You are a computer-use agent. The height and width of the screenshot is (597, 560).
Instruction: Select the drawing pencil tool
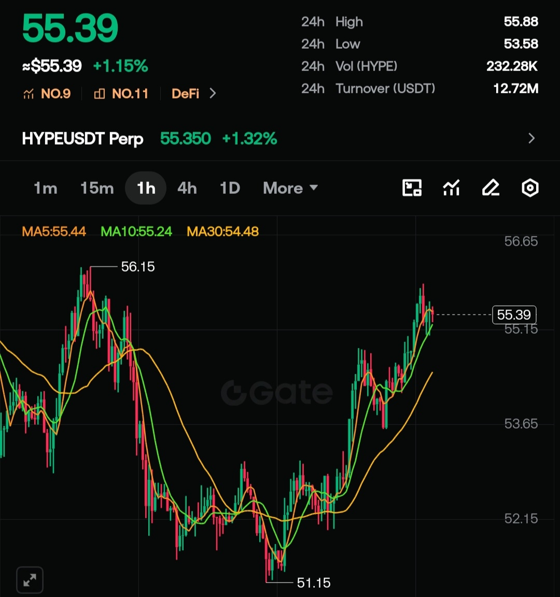click(x=491, y=188)
